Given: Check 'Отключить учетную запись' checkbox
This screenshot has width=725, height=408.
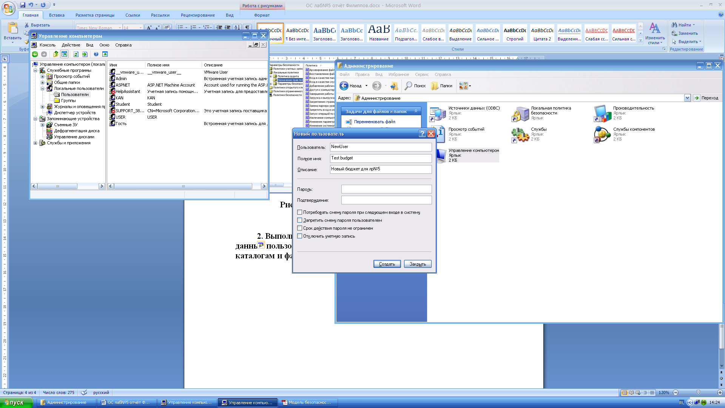Looking at the screenshot, I should (x=300, y=236).
